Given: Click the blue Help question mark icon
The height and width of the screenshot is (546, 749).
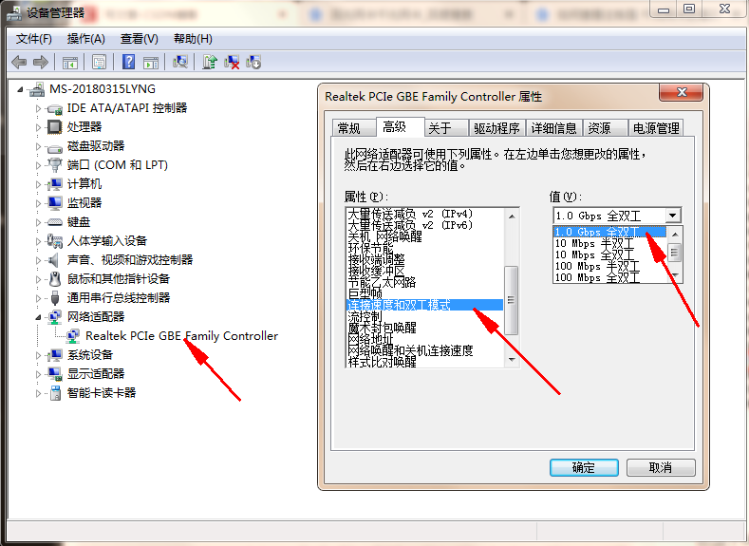Looking at the screenshot, I should (x=128, y=62).
